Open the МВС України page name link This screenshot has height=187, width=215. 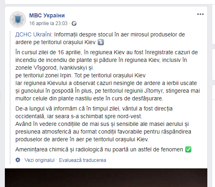coord(47,15)
